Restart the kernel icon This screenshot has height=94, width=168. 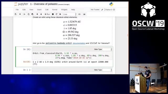pyautogui.click(x=56, y=14)
